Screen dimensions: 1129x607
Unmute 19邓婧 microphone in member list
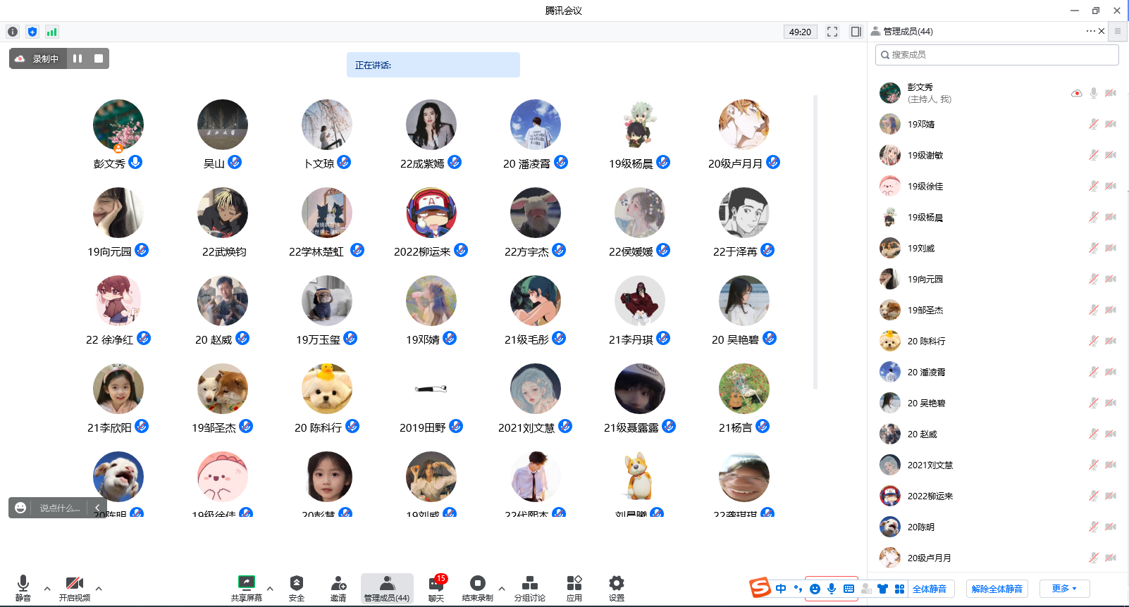pos(1093,124)
